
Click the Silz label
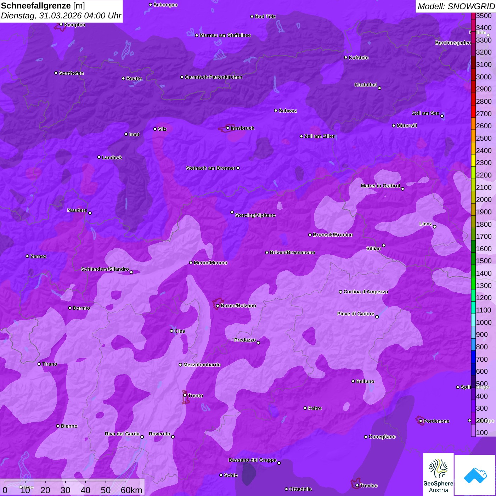click(x=162, y=129)
